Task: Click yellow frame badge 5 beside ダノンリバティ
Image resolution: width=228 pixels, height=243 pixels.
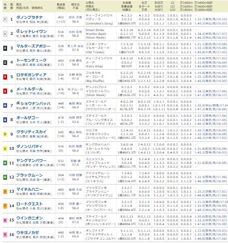Action: click(x=5, y=148)
